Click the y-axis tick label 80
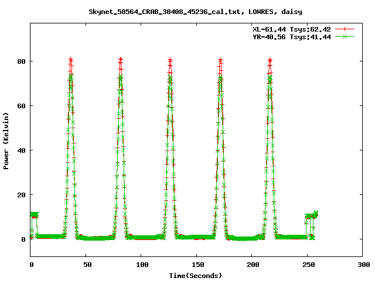The width and height of the screenshot is (375, 281). [x=21, y=61]
